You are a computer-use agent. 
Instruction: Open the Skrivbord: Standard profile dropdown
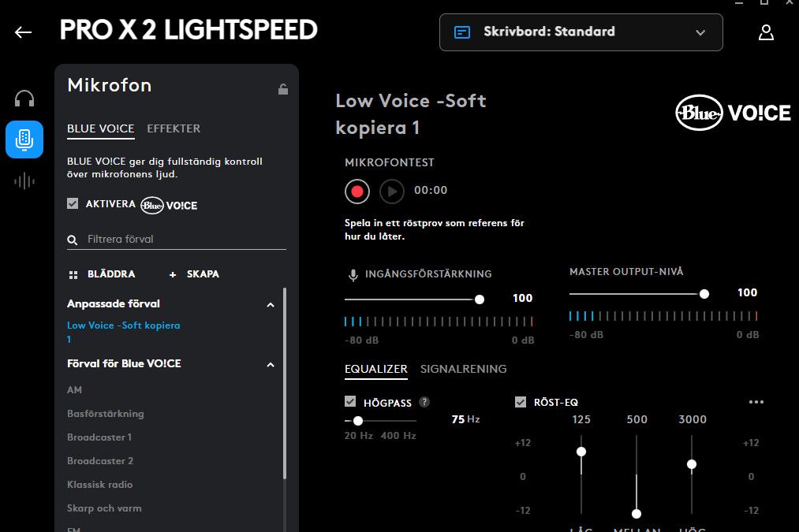click(581, 32)
